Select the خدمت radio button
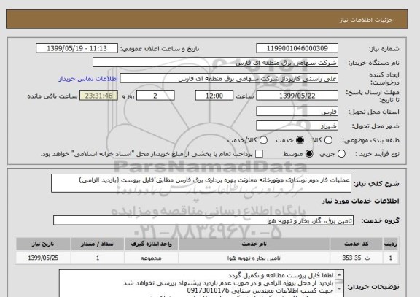This screenshot has width=420, height=297. click(x=300, y=140)
